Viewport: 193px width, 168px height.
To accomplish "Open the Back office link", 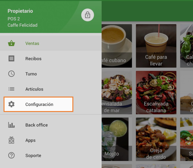I will click(x=36, y=125).
